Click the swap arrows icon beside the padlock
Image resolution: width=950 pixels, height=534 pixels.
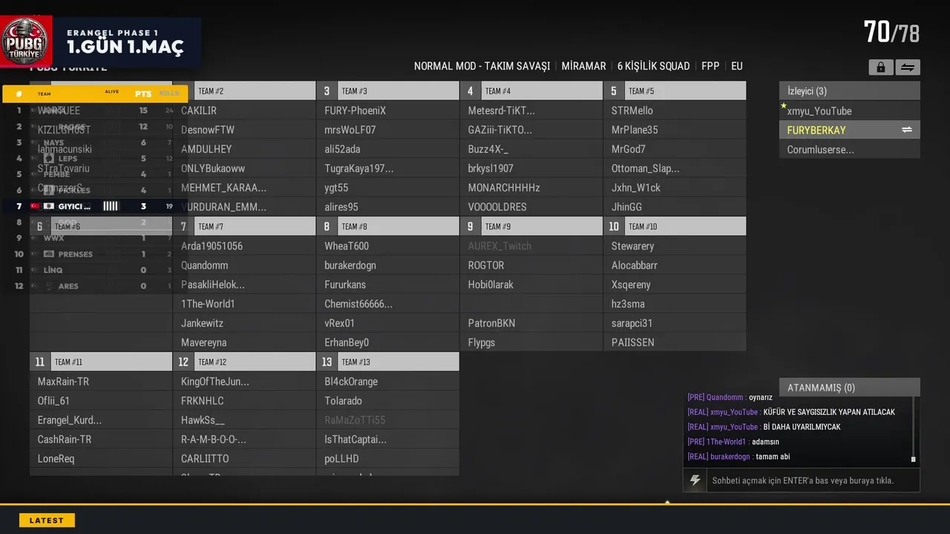point(908,67)
